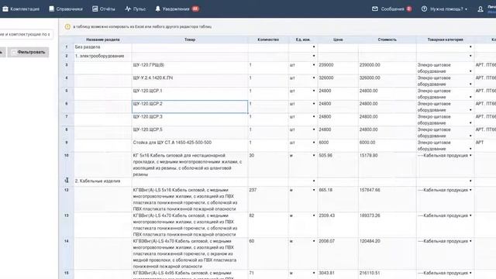Click the chart icon next to Отчёты
The height and width of the screenshot is (279, 496).
click(95, 9)
